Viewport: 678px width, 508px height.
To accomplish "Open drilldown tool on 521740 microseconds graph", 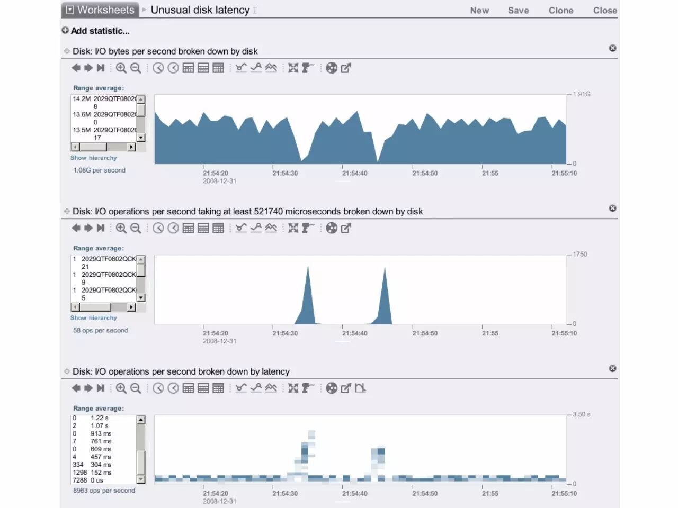I will (308, 228).
